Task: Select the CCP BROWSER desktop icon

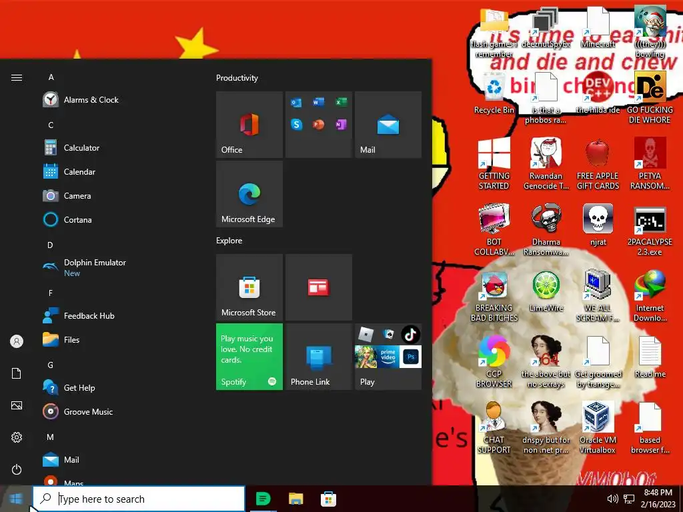Action: tap(494, 361)
